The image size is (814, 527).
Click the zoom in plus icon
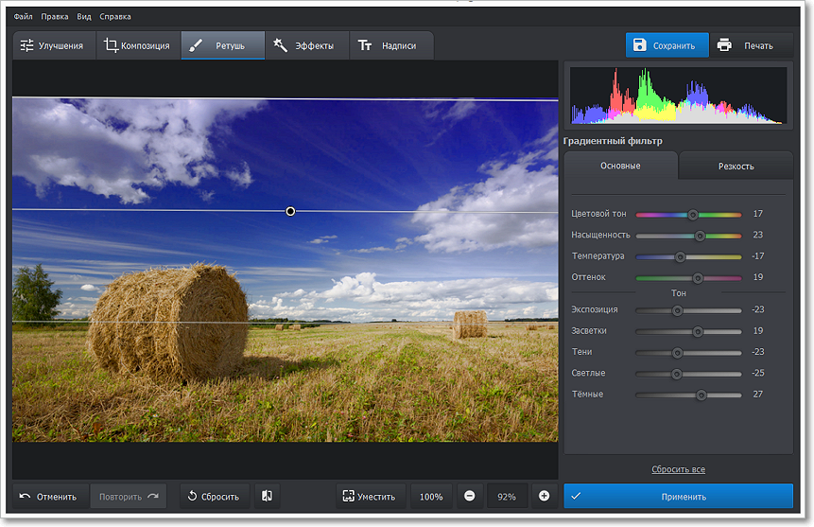pos(544,496)
